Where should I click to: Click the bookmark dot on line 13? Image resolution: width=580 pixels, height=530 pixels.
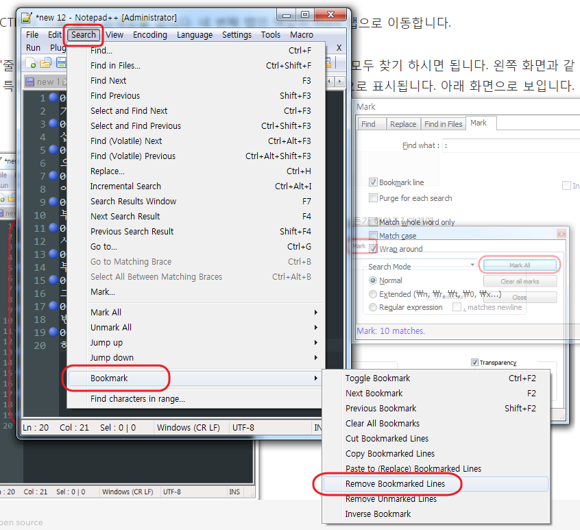[53, 254]
